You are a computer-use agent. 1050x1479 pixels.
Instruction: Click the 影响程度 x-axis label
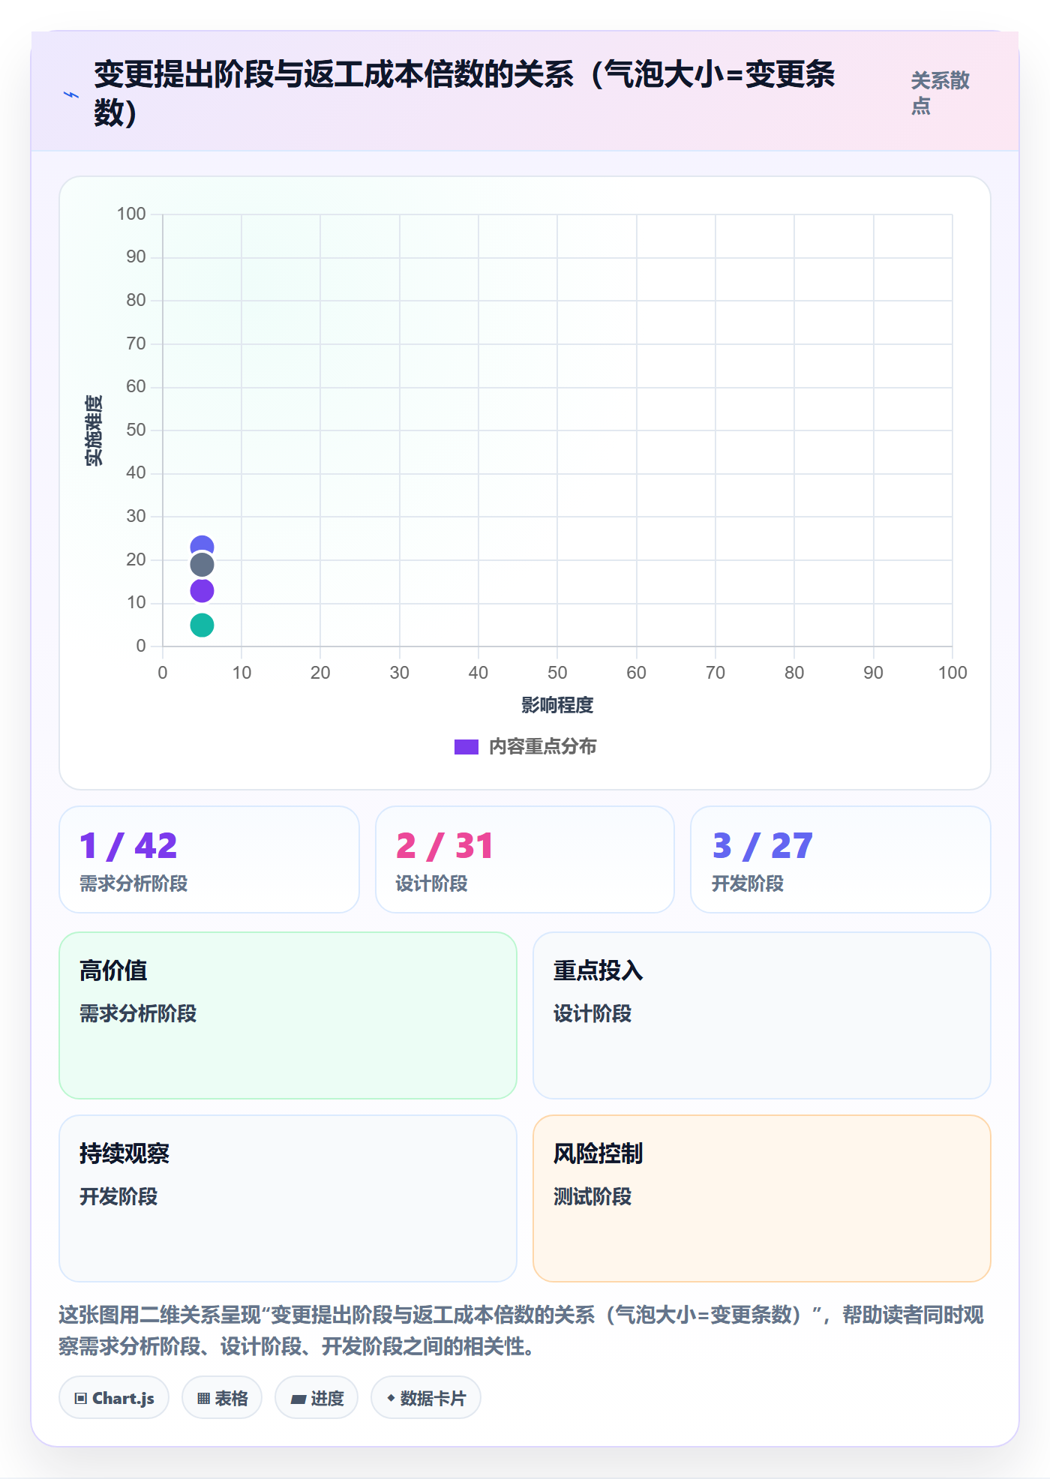[x=557, y=705]
